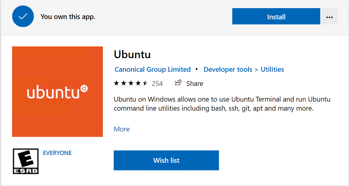Expand description with More link
Screen dimensions: 349x186
[x=122, y=129]
